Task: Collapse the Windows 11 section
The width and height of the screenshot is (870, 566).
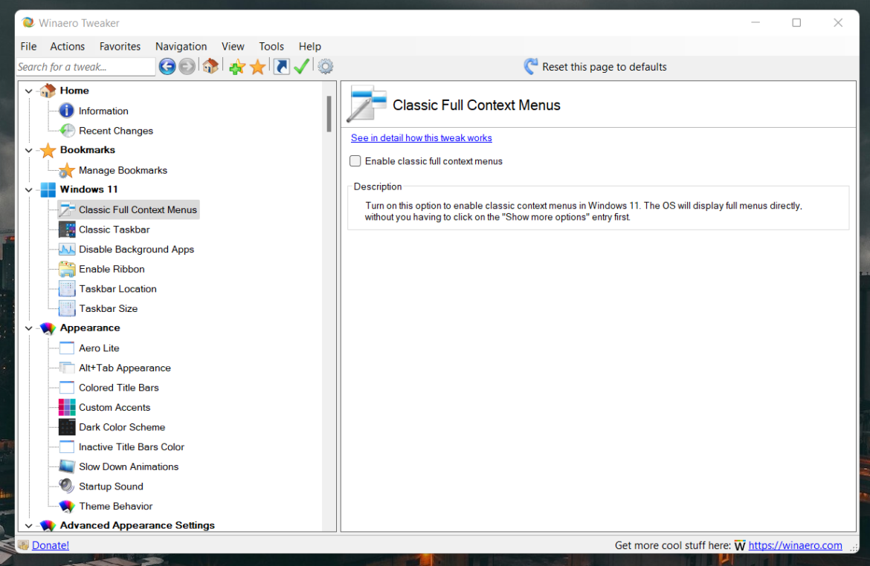Action: 28,189
